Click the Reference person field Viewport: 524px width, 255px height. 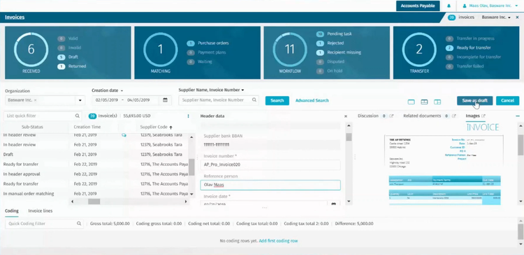pos(270,185)
